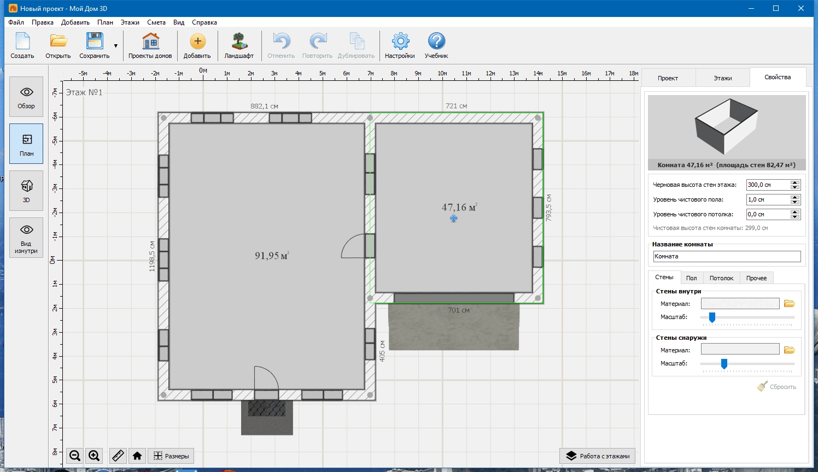Browse inner walls material folder icon
The height and width of the screenshot is (472, 818).
point(789,304)
